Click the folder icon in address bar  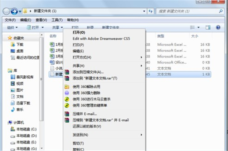click(25, 11)
